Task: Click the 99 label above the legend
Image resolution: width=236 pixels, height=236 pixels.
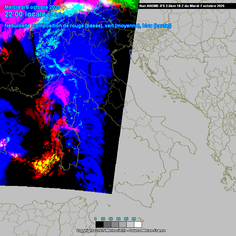Action: pos(134,218)
